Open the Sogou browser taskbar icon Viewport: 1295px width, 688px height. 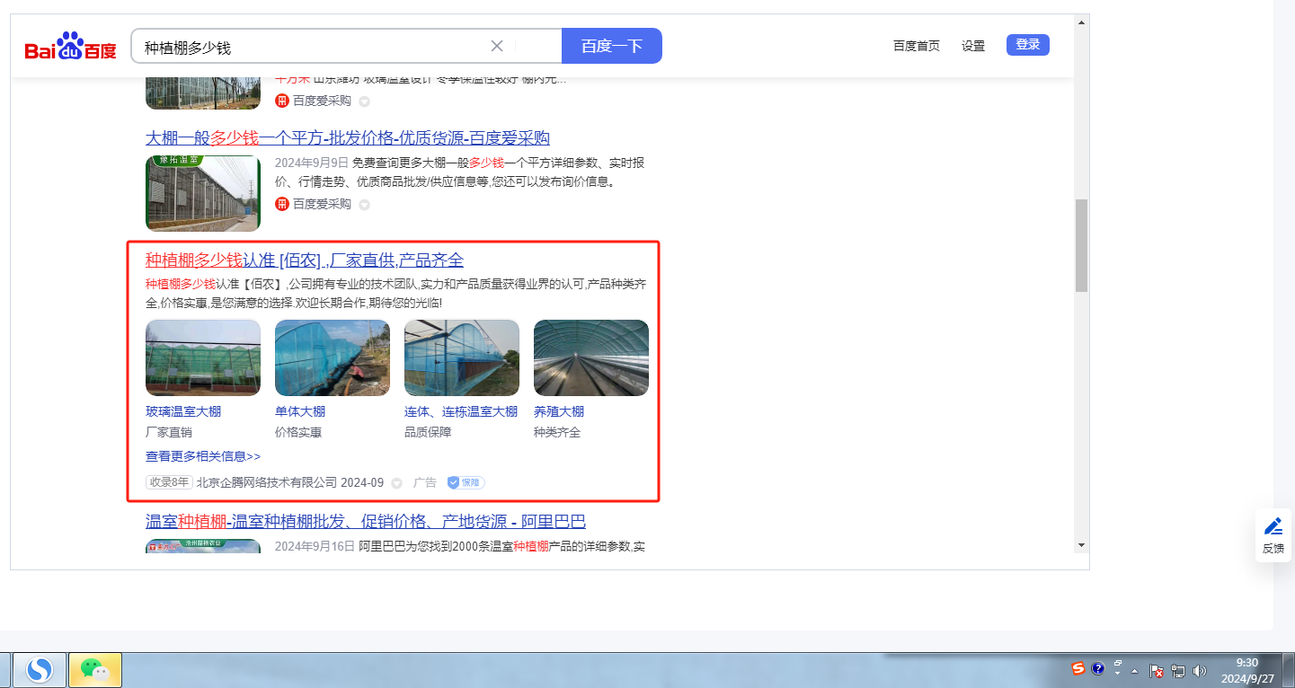coord(39,668)
